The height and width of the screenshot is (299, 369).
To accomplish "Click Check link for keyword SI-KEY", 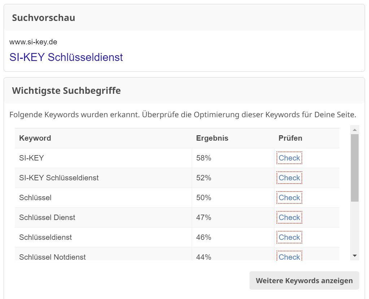I will [289, 158].
